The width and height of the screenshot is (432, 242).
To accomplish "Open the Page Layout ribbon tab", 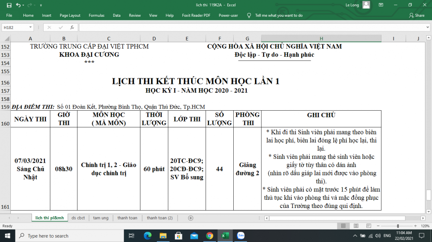I will pos(70,16).
